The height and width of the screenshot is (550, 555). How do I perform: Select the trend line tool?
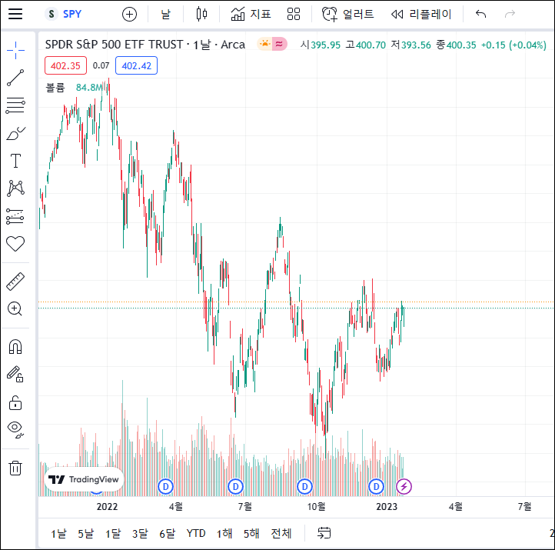pos(15,78)
